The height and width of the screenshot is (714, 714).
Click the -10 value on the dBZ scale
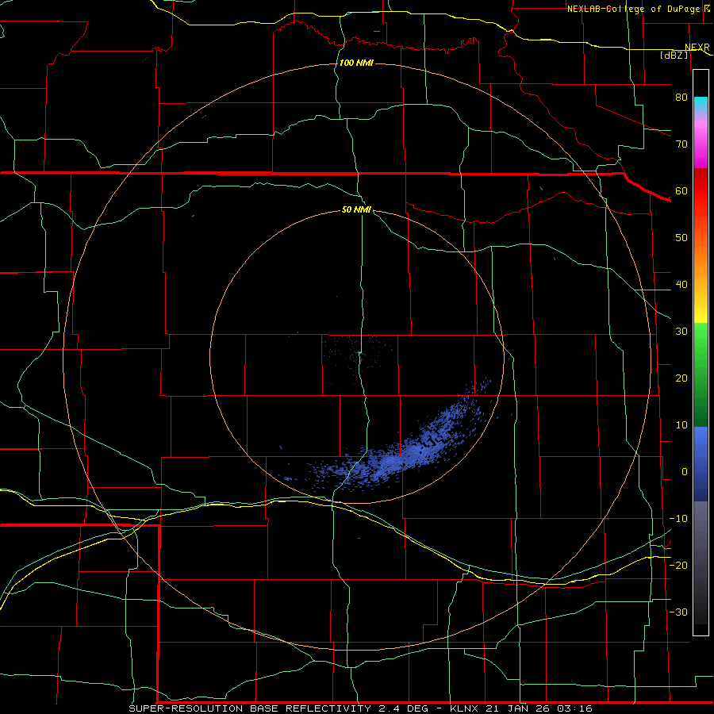point(678,519)
